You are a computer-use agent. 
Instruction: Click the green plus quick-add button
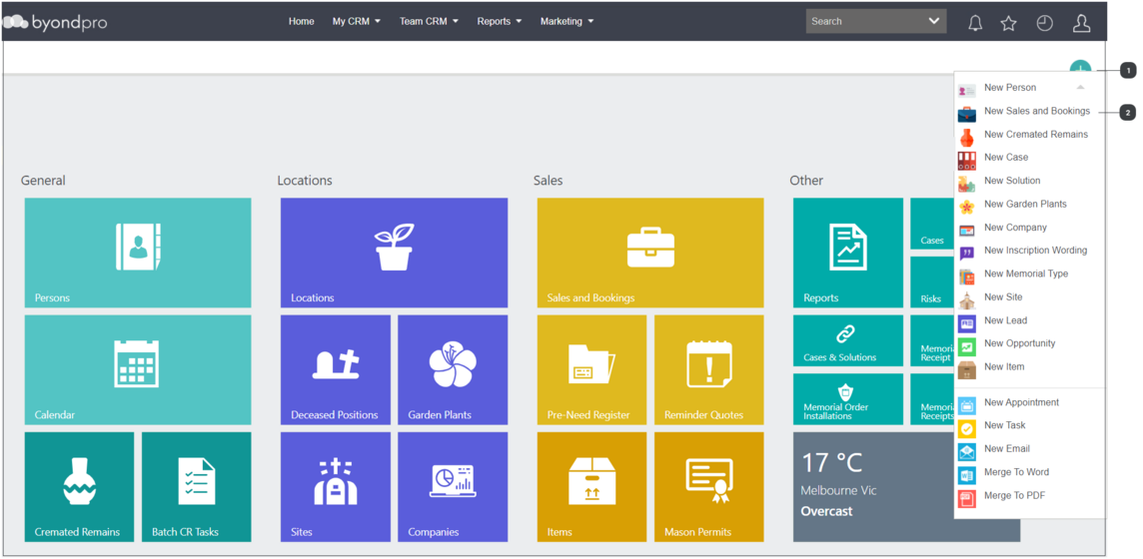(1080, 69)
